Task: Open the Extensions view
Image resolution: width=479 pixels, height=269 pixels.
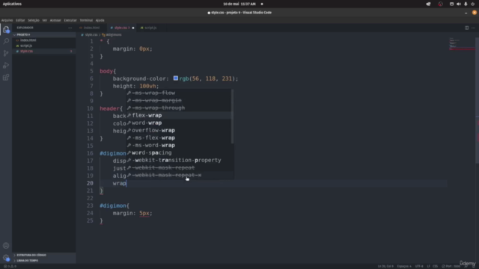Action: (x=6, y=77)
